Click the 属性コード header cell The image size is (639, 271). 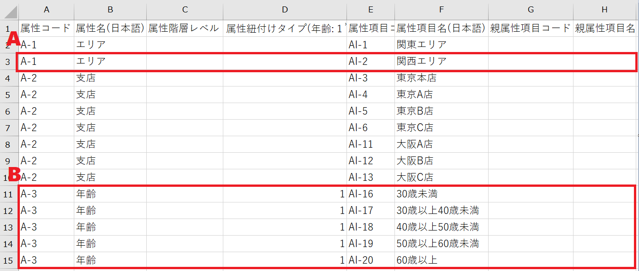click(x=46, y=29)
